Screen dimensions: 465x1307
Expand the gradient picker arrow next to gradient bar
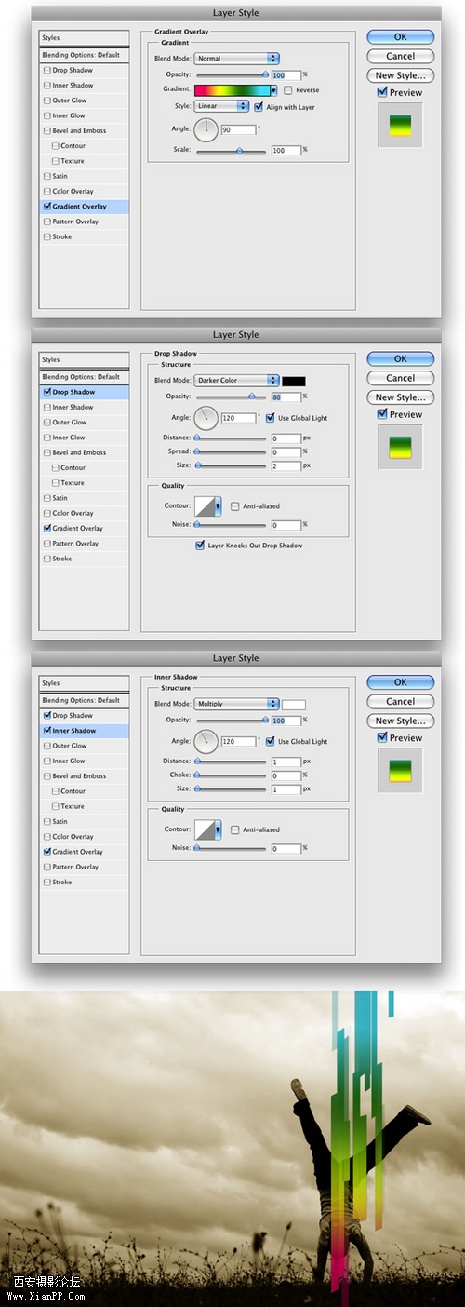tap(274, 90)
